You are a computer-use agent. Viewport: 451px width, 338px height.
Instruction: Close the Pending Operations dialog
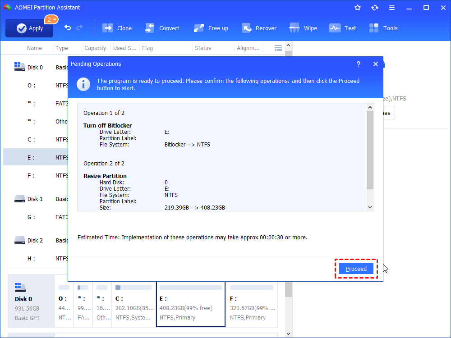pos(376,64)
